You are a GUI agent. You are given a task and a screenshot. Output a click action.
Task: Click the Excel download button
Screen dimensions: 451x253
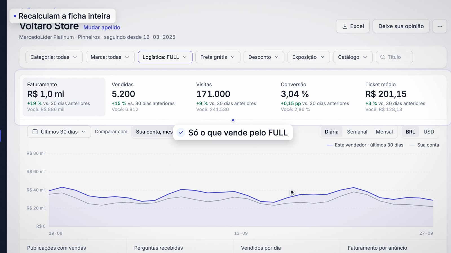tap(353, 26)
